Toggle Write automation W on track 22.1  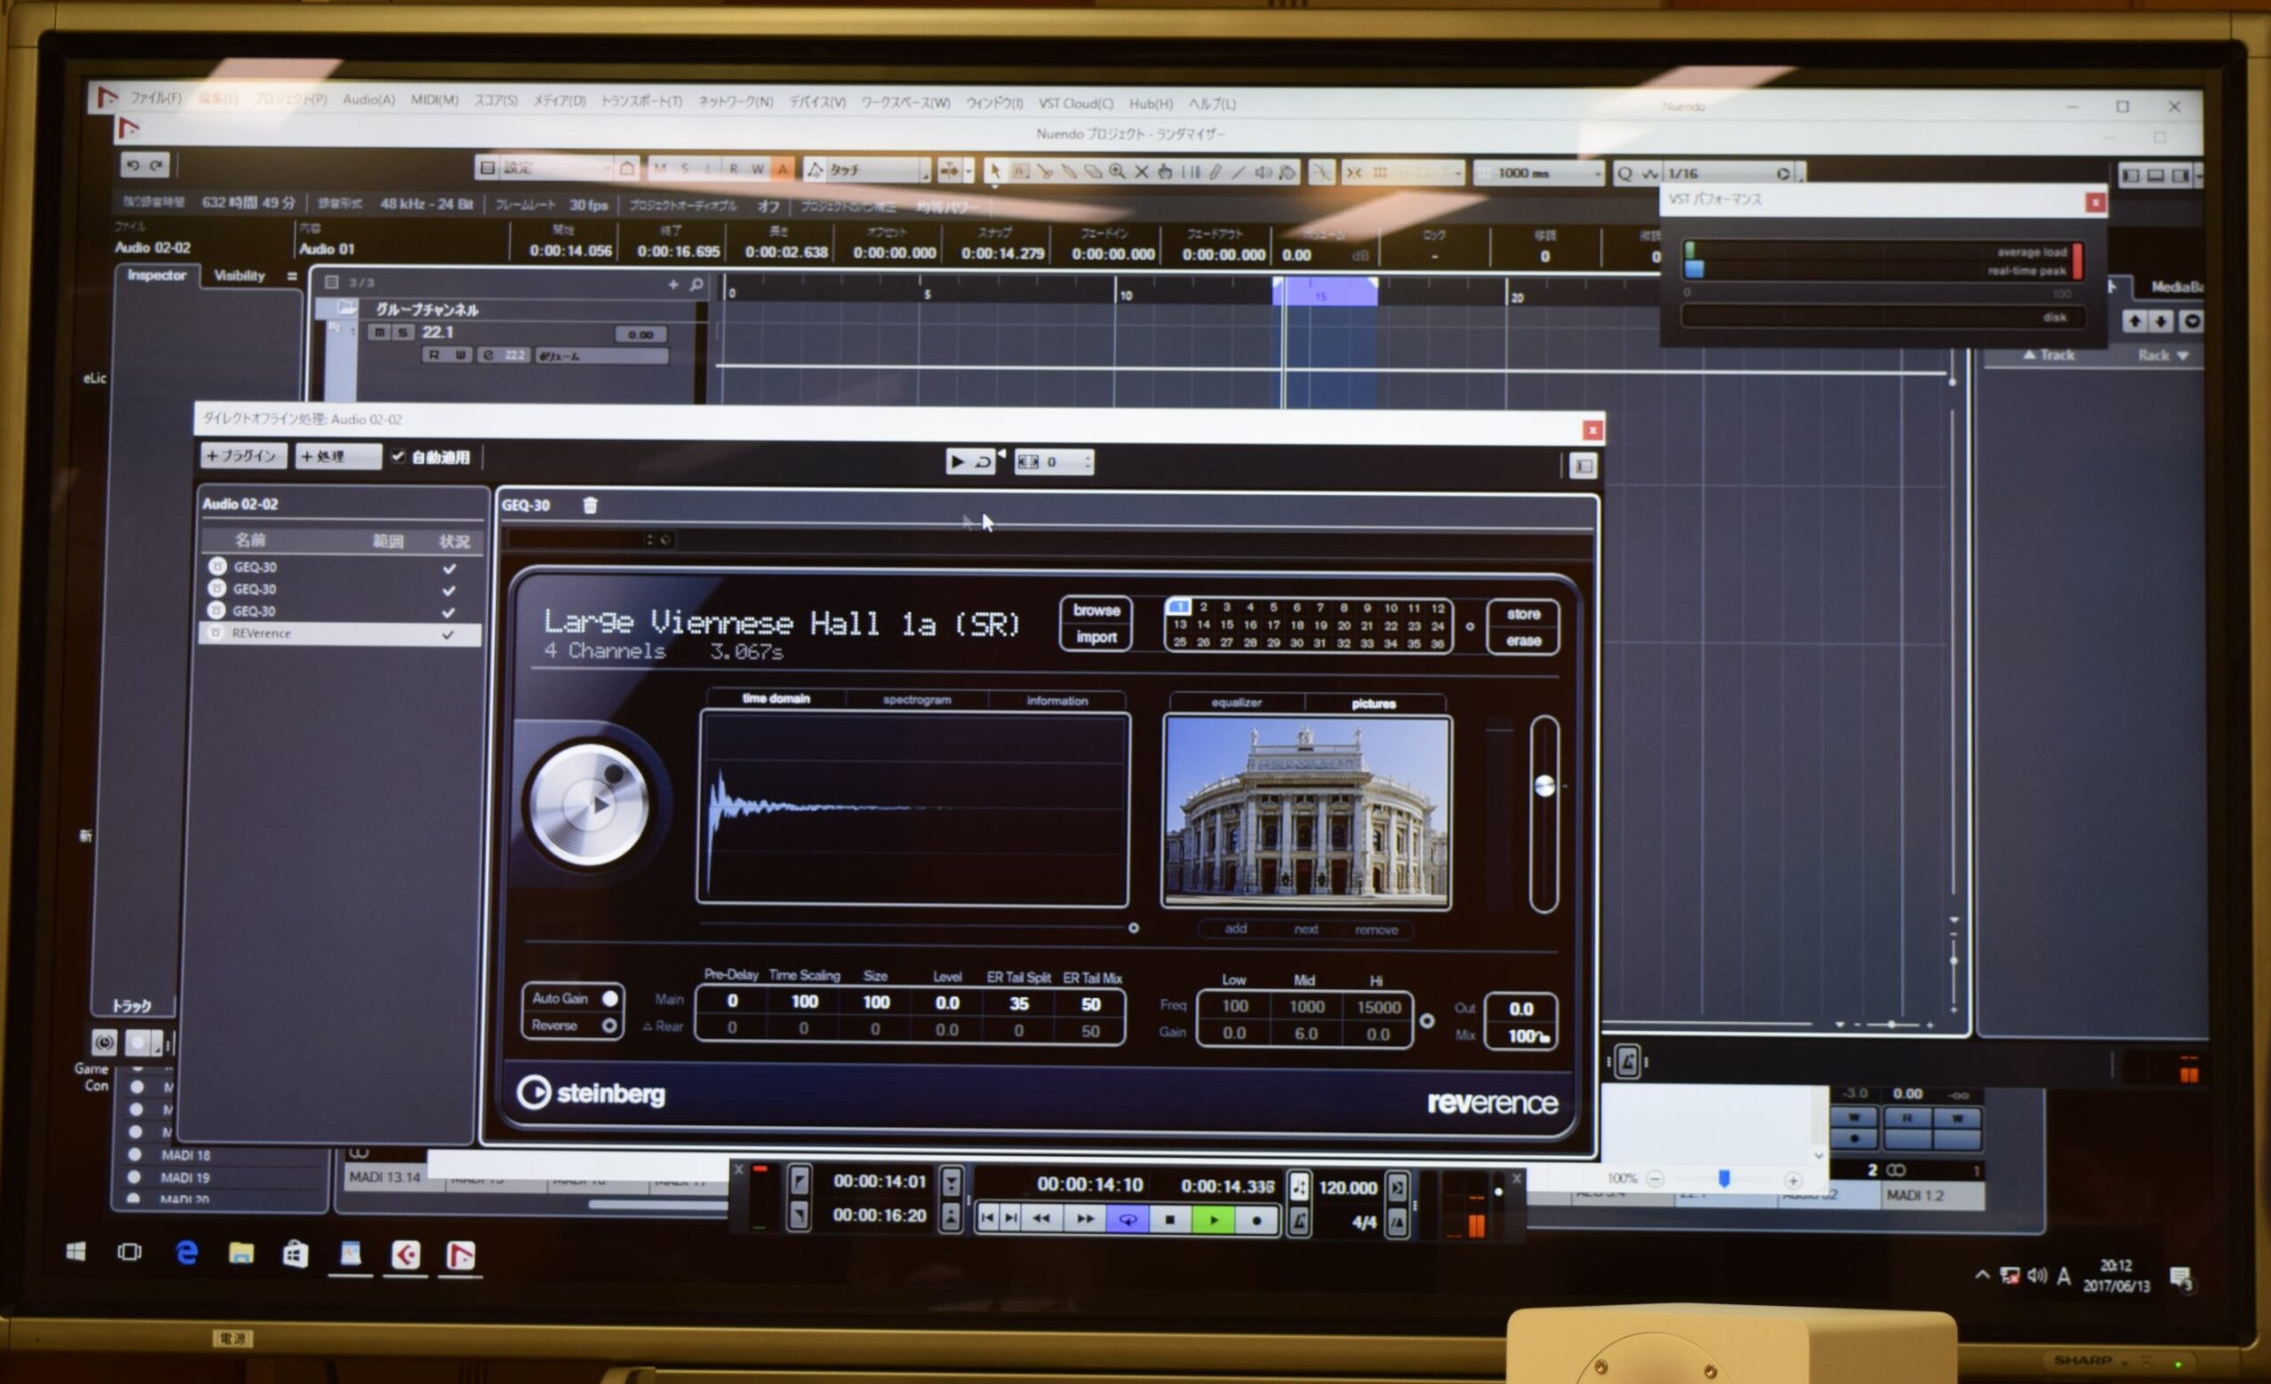460,355
